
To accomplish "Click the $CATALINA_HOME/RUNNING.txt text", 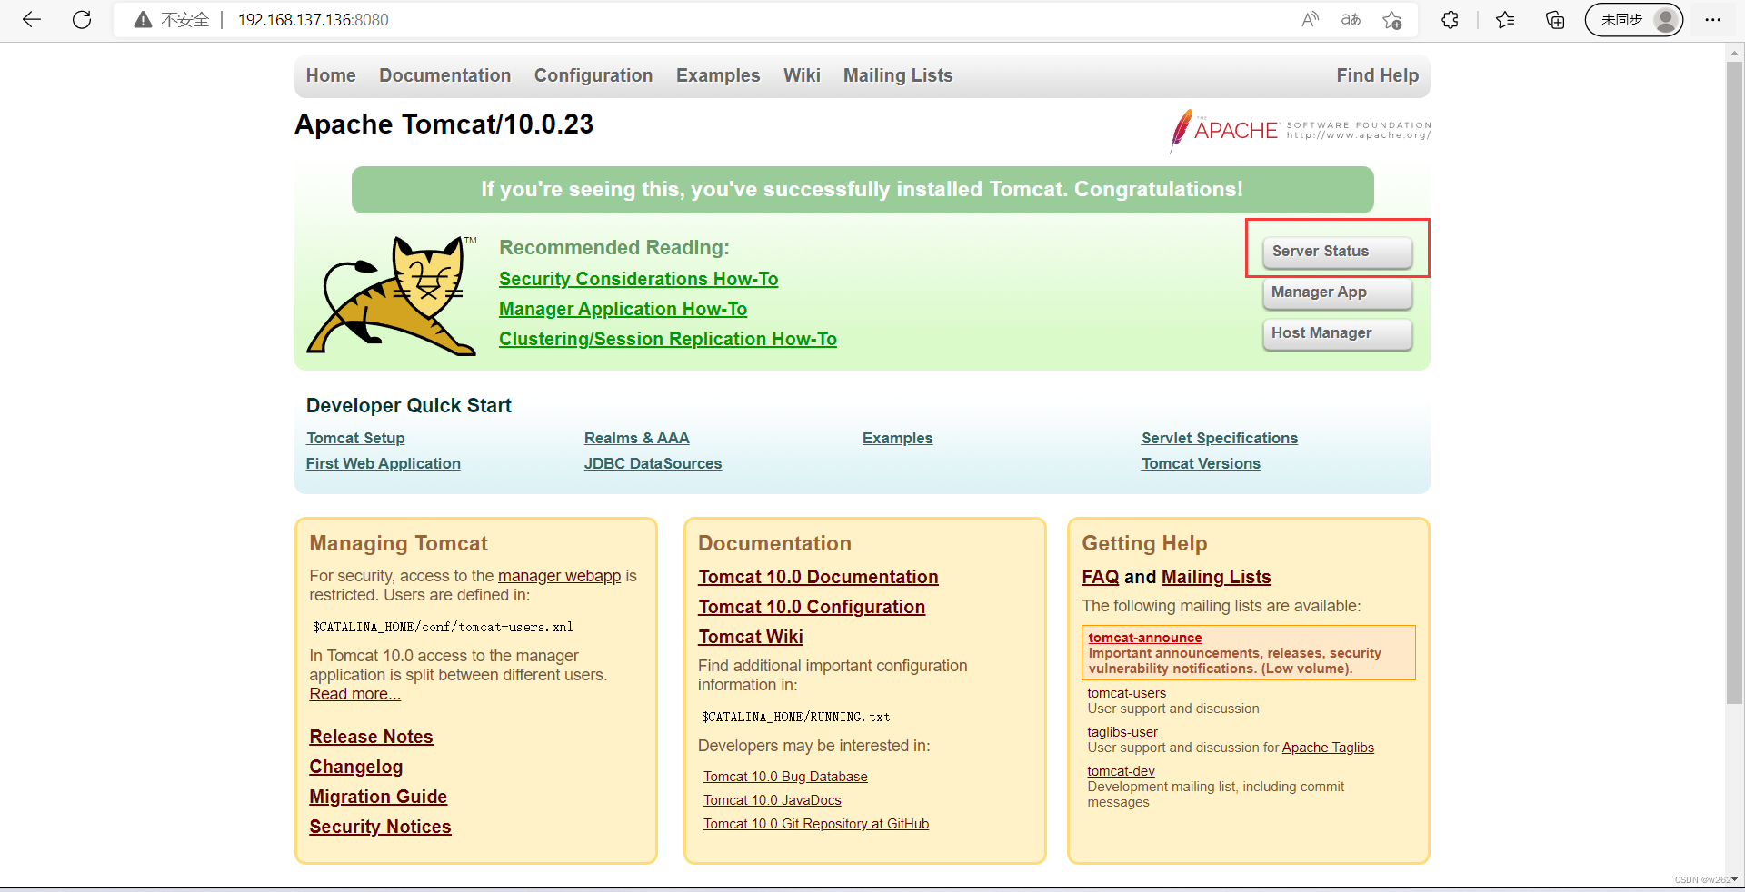I will coord(795,717).
